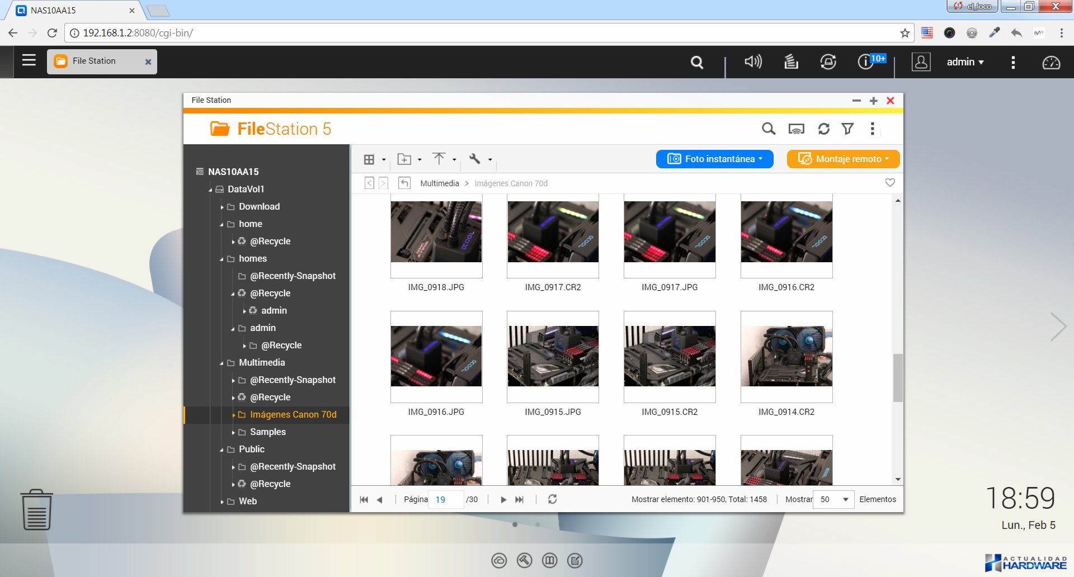
Task: Open the filter funnel icon
Action: (847, 129)
